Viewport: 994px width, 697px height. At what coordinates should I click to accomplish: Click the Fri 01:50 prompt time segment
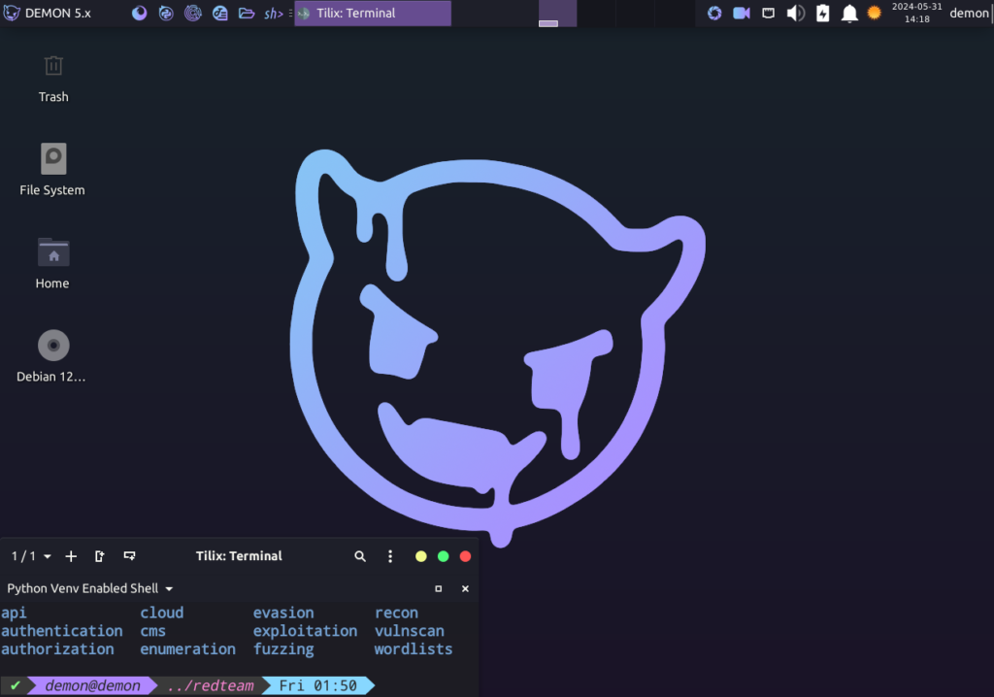tap(318, 685)
